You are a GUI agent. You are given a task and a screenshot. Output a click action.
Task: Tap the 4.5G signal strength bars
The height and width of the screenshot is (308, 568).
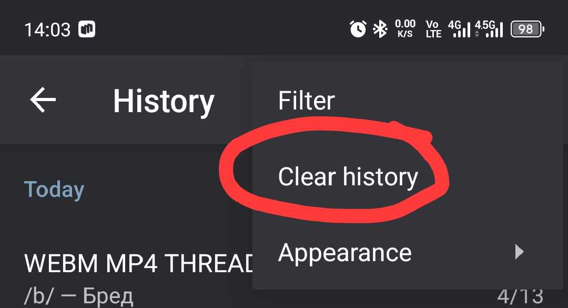tap(489, 29)
